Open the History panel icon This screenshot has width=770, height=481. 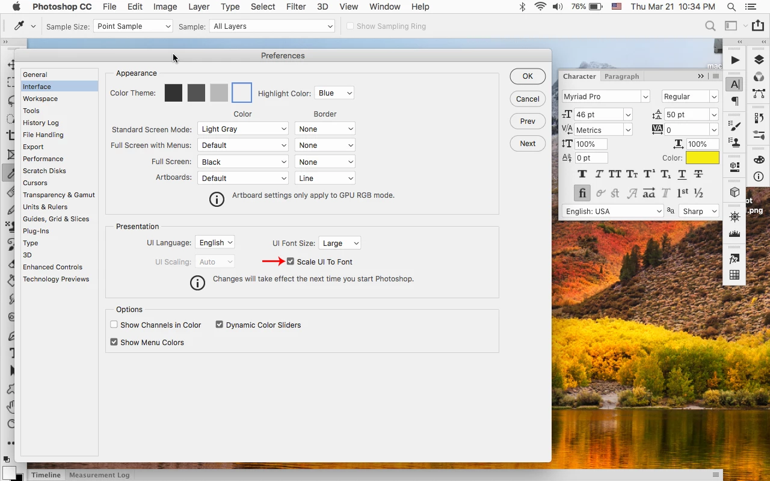759,118
